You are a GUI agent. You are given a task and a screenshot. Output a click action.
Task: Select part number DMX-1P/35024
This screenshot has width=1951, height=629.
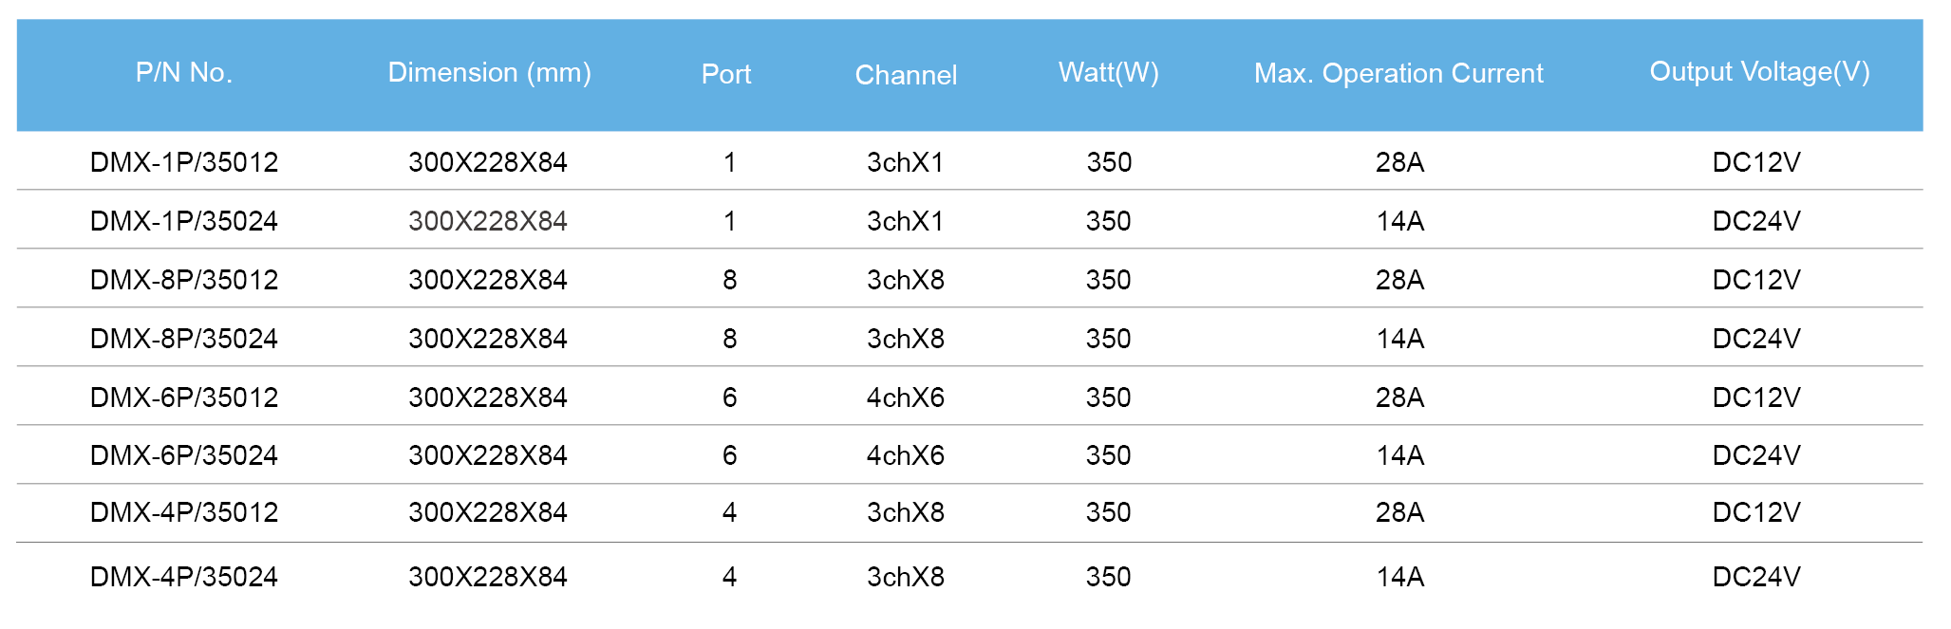[x=184, y=221]
